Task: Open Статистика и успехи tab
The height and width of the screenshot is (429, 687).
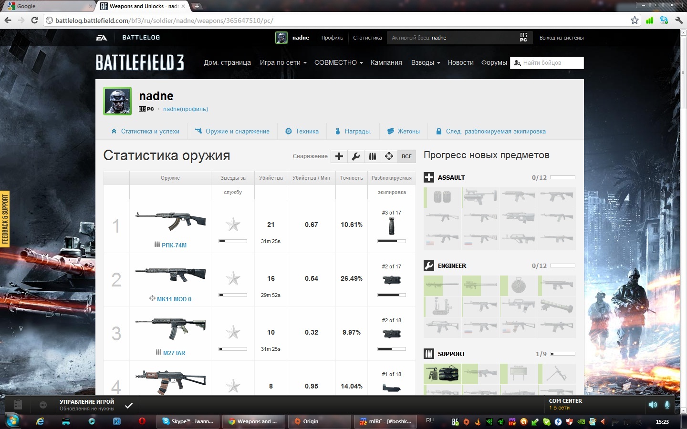Action: click(x=146, y=131)
